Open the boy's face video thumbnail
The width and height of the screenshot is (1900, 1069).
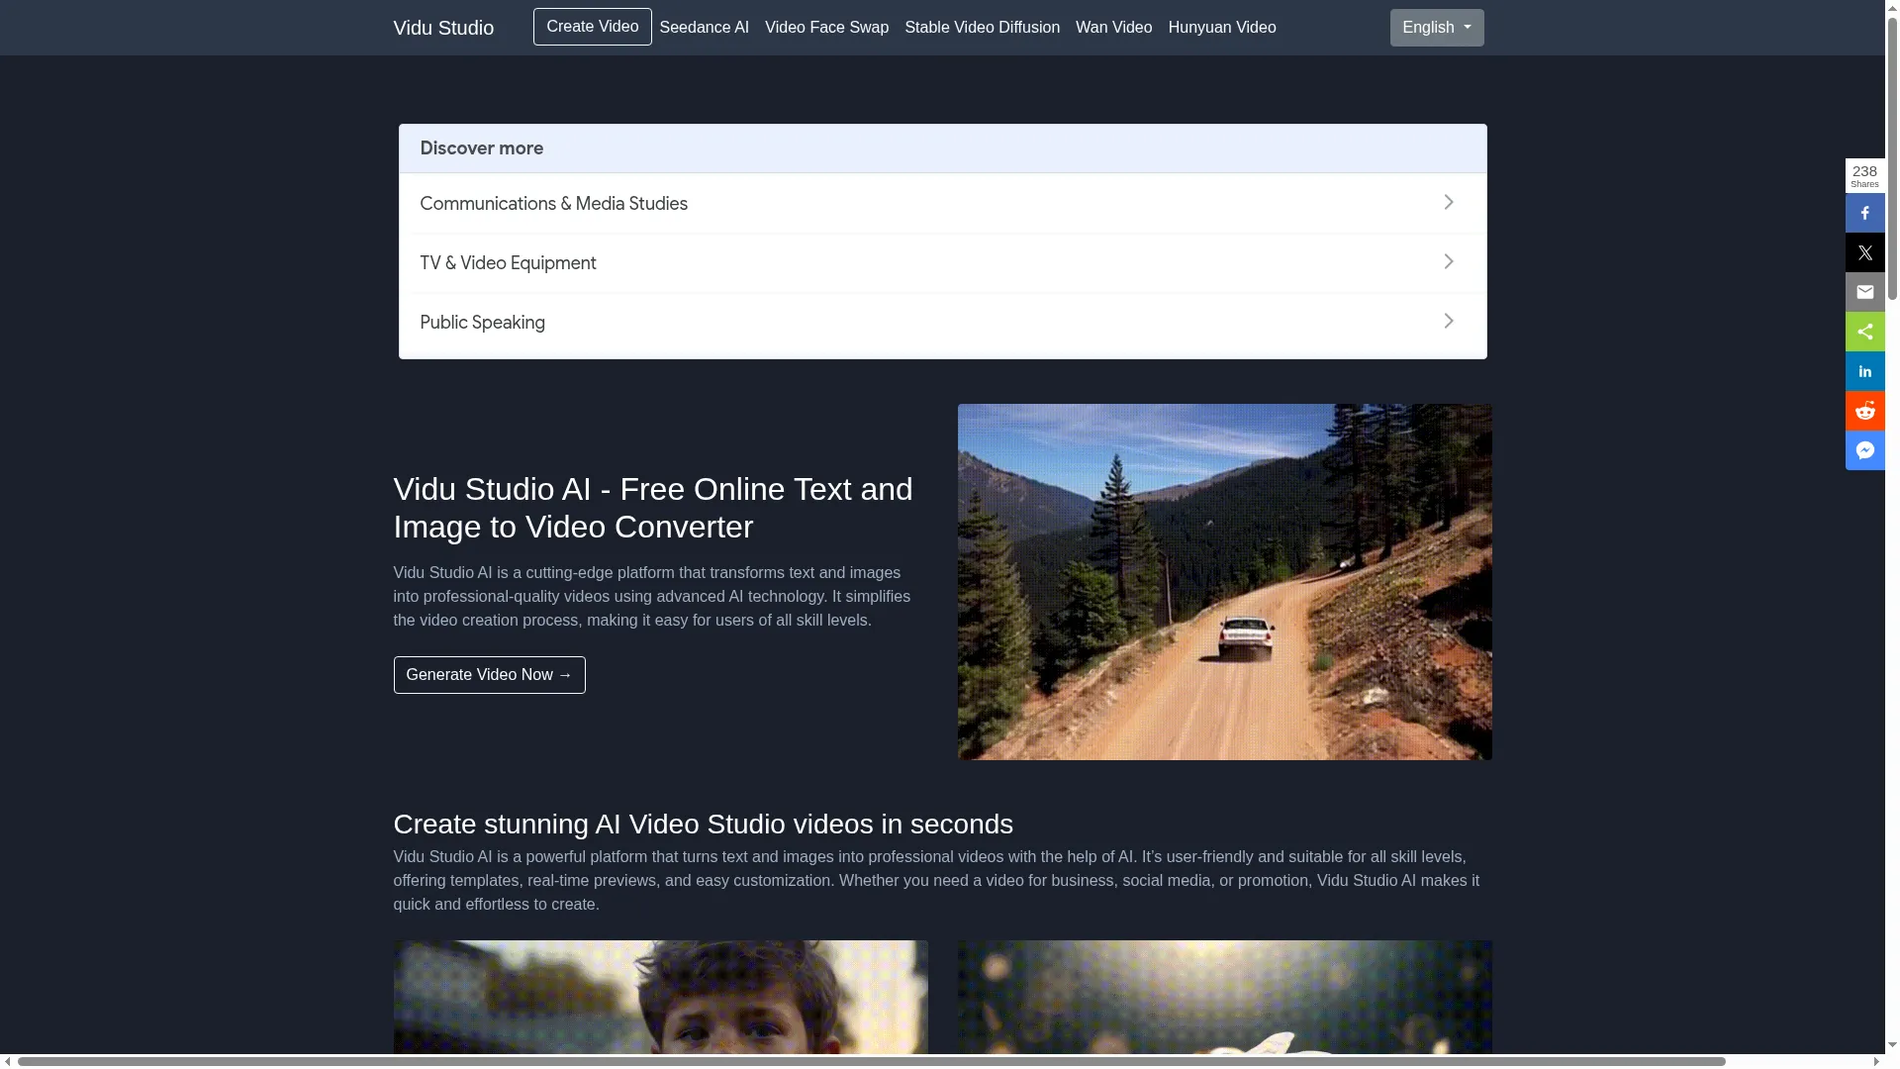(x=660, y=998)
